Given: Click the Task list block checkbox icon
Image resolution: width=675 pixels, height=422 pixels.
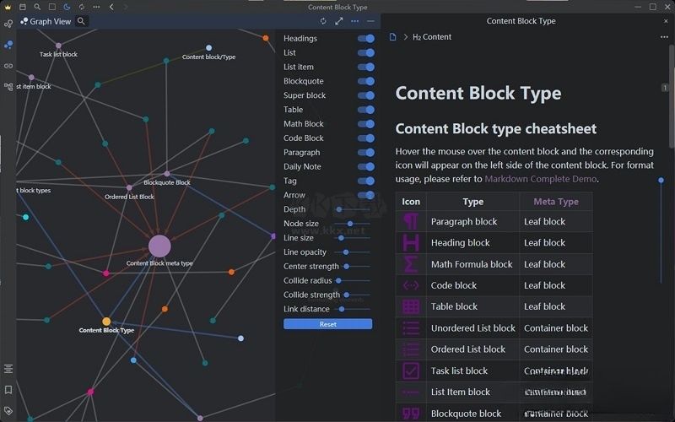Looking at the screenshot, I should click(411, 371).
